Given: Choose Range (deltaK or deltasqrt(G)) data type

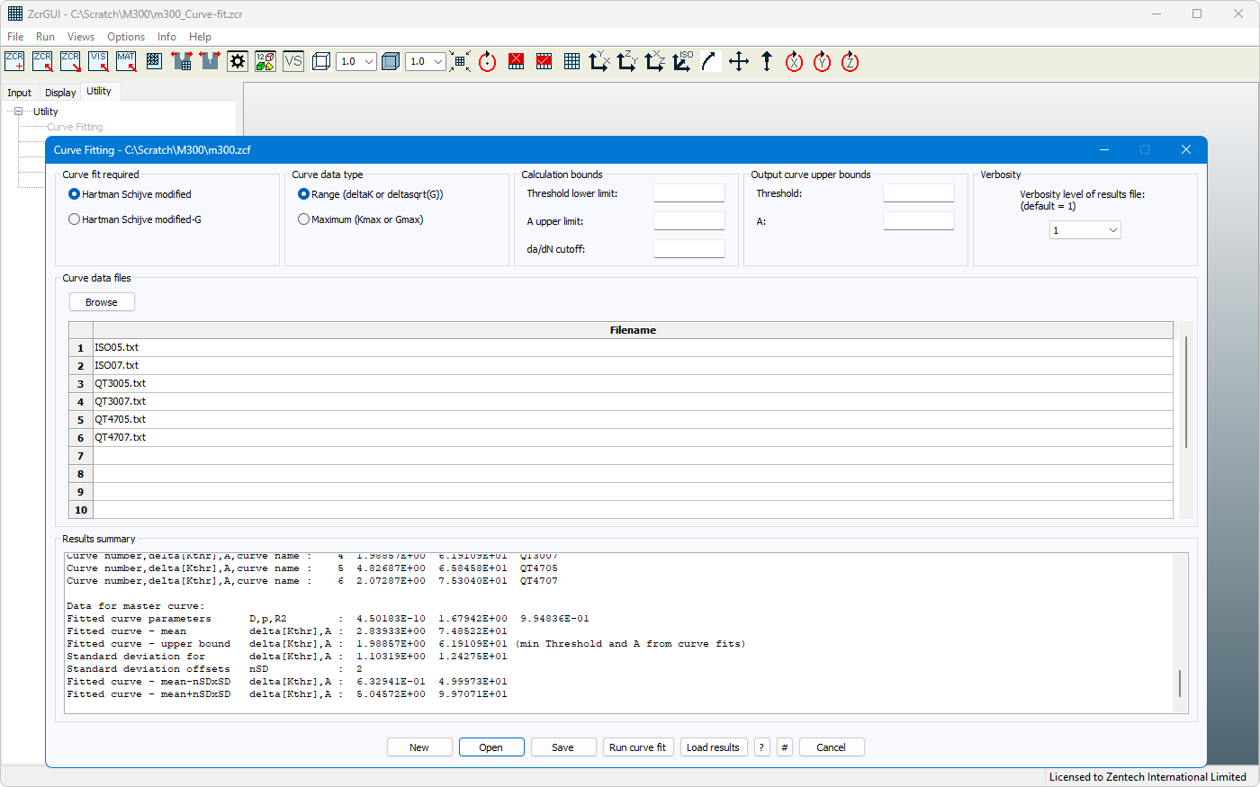Looking at the screenshot, I should (370, 194).
